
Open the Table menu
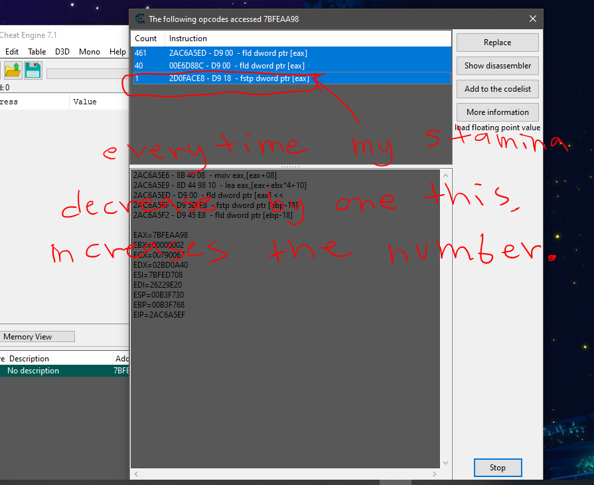tap(37, 52)
